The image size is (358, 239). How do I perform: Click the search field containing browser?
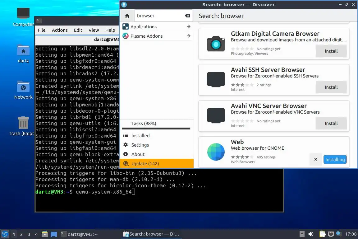click(163, 16)
